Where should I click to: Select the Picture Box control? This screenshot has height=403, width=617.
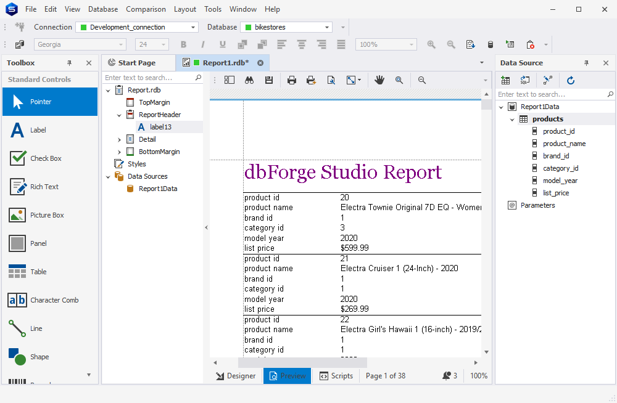50,215
